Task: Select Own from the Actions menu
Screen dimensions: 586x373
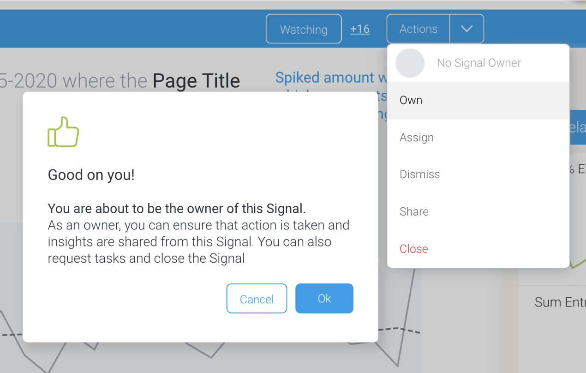Action: coord(478,100)
